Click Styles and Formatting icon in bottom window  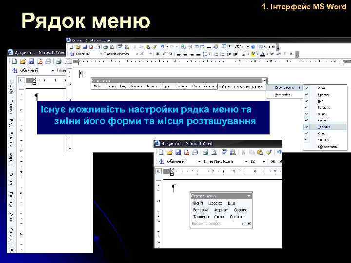pos(161,161)
